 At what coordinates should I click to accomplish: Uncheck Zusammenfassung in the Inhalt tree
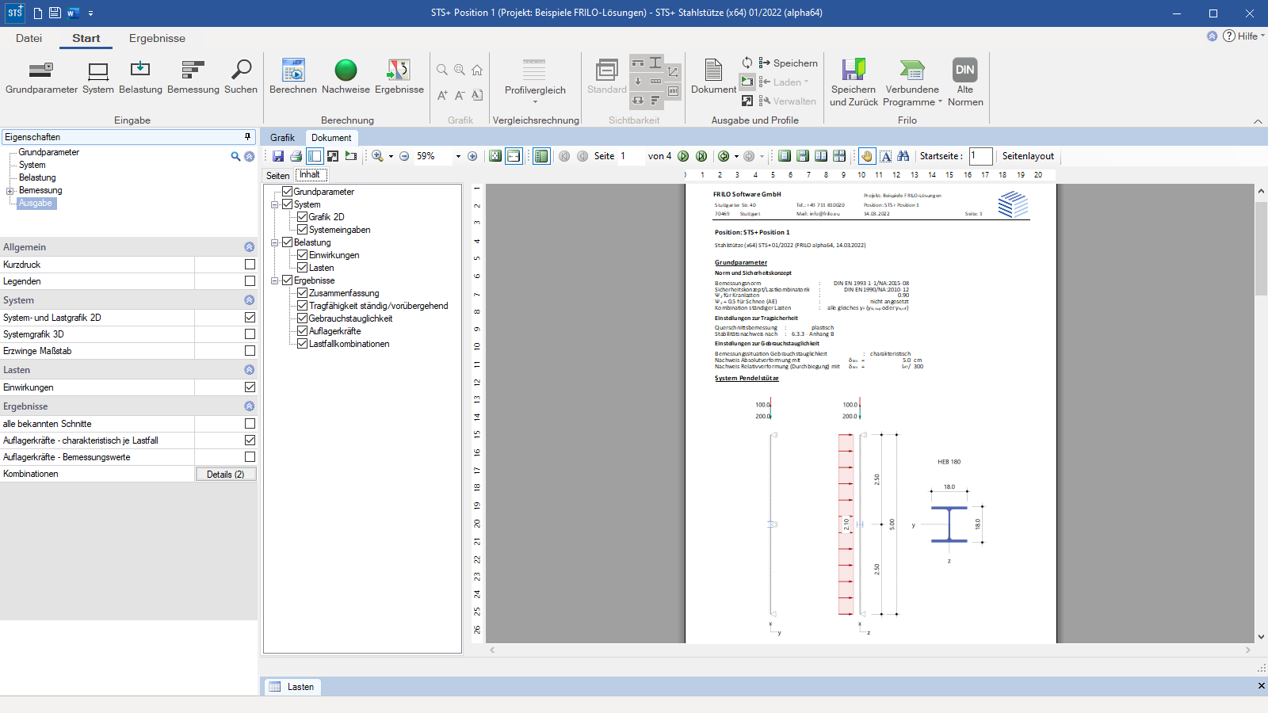point(302,293)
